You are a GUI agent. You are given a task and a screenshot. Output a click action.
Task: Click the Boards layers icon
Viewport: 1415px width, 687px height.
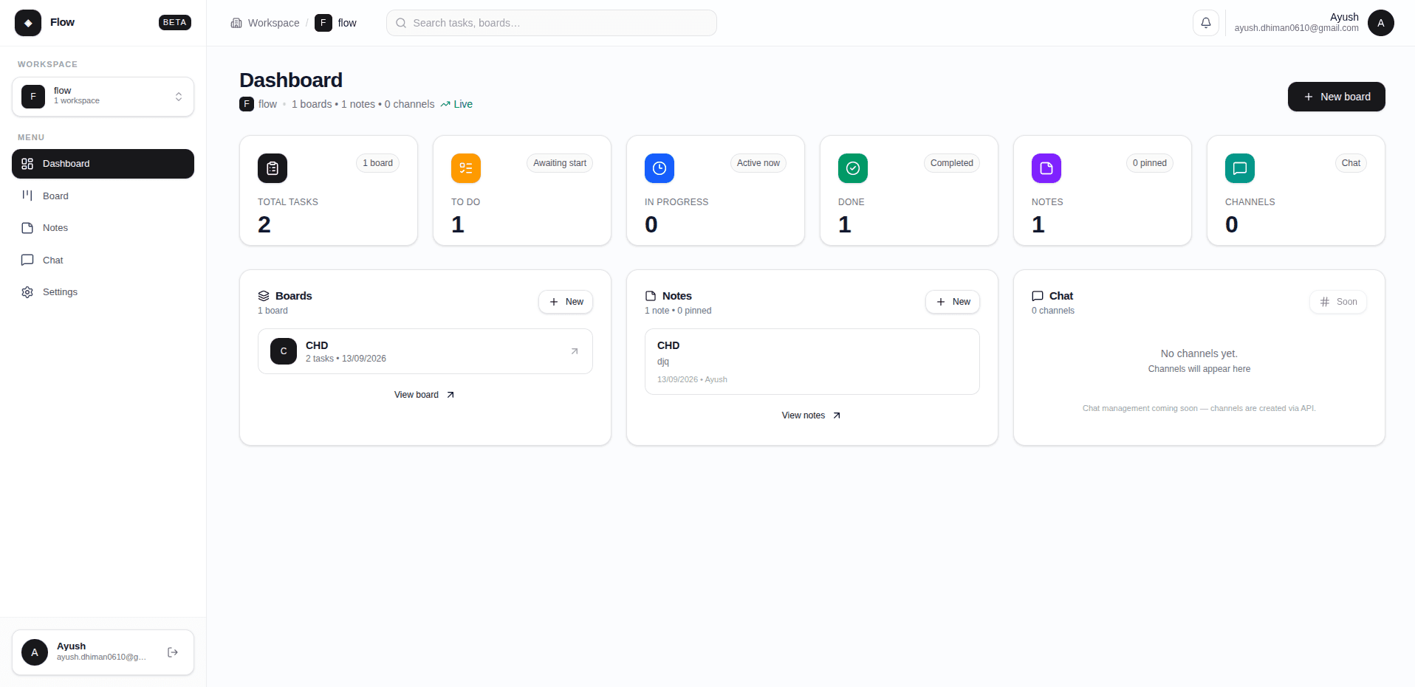click(x=264, y=296)
